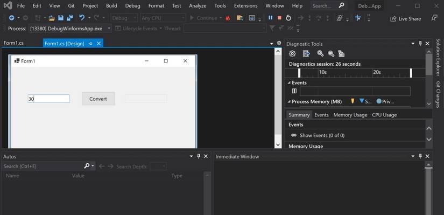Screen dimensions: 444x215
Task: Click the Undo arrow icon
Action: tap(82, 18)
